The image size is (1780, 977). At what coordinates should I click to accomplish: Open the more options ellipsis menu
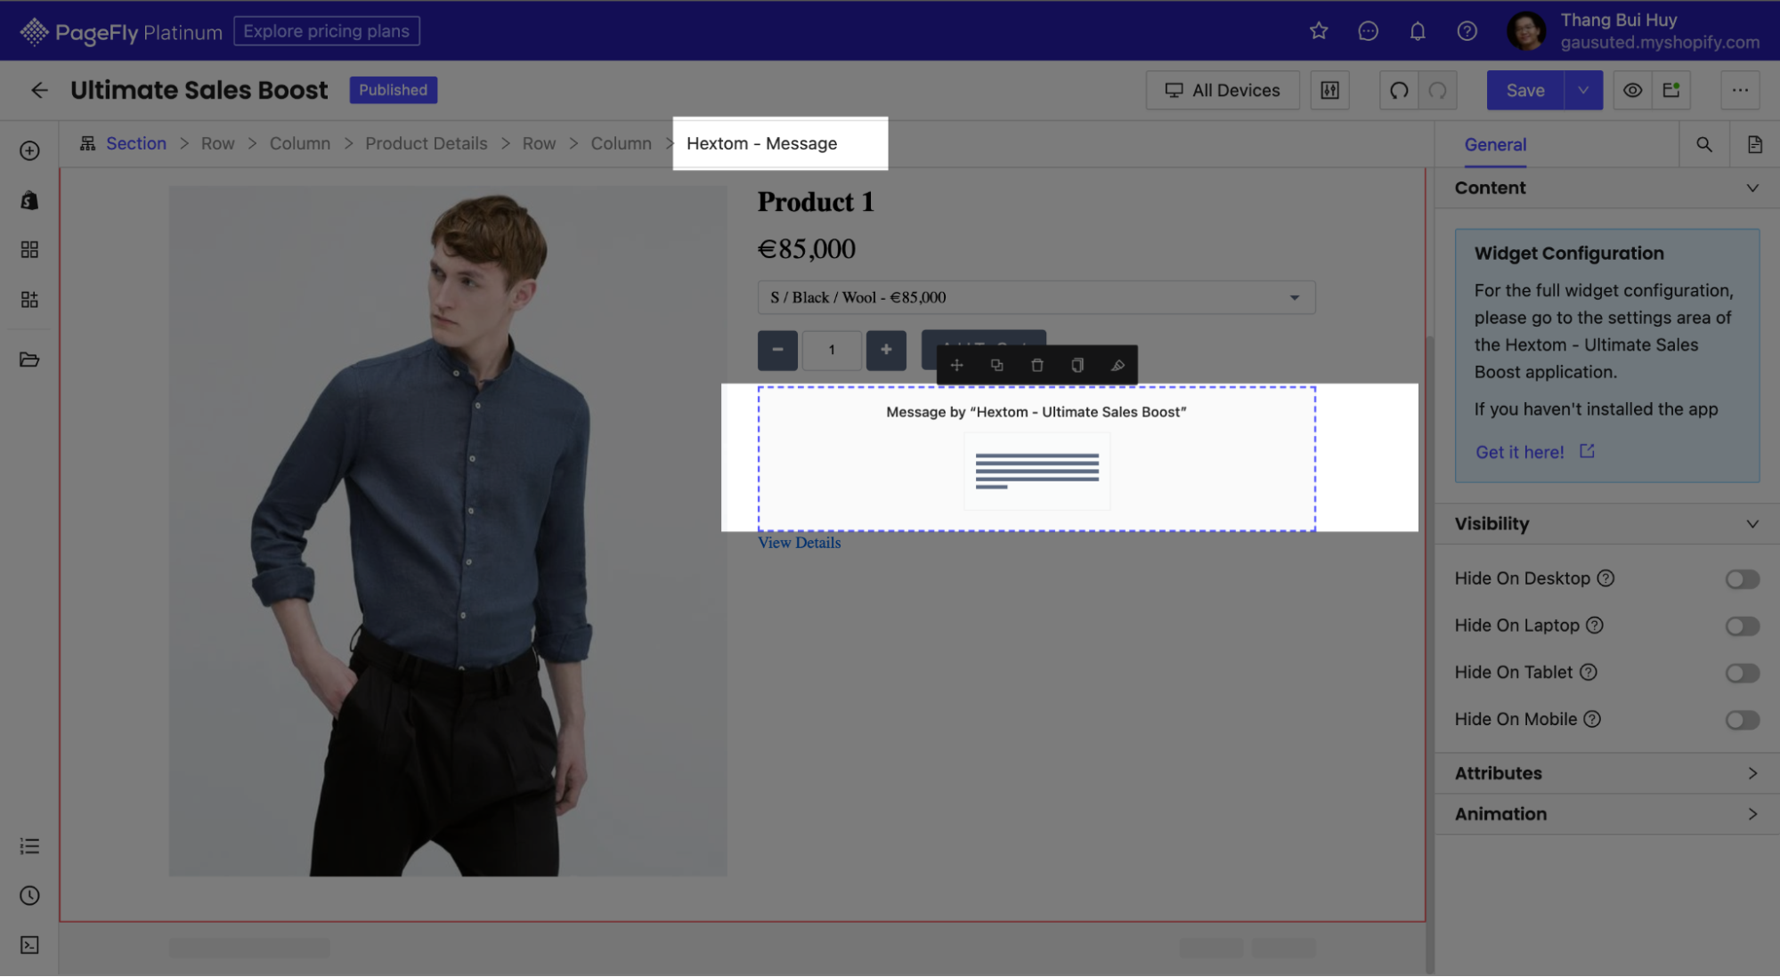click(1740, 90)
